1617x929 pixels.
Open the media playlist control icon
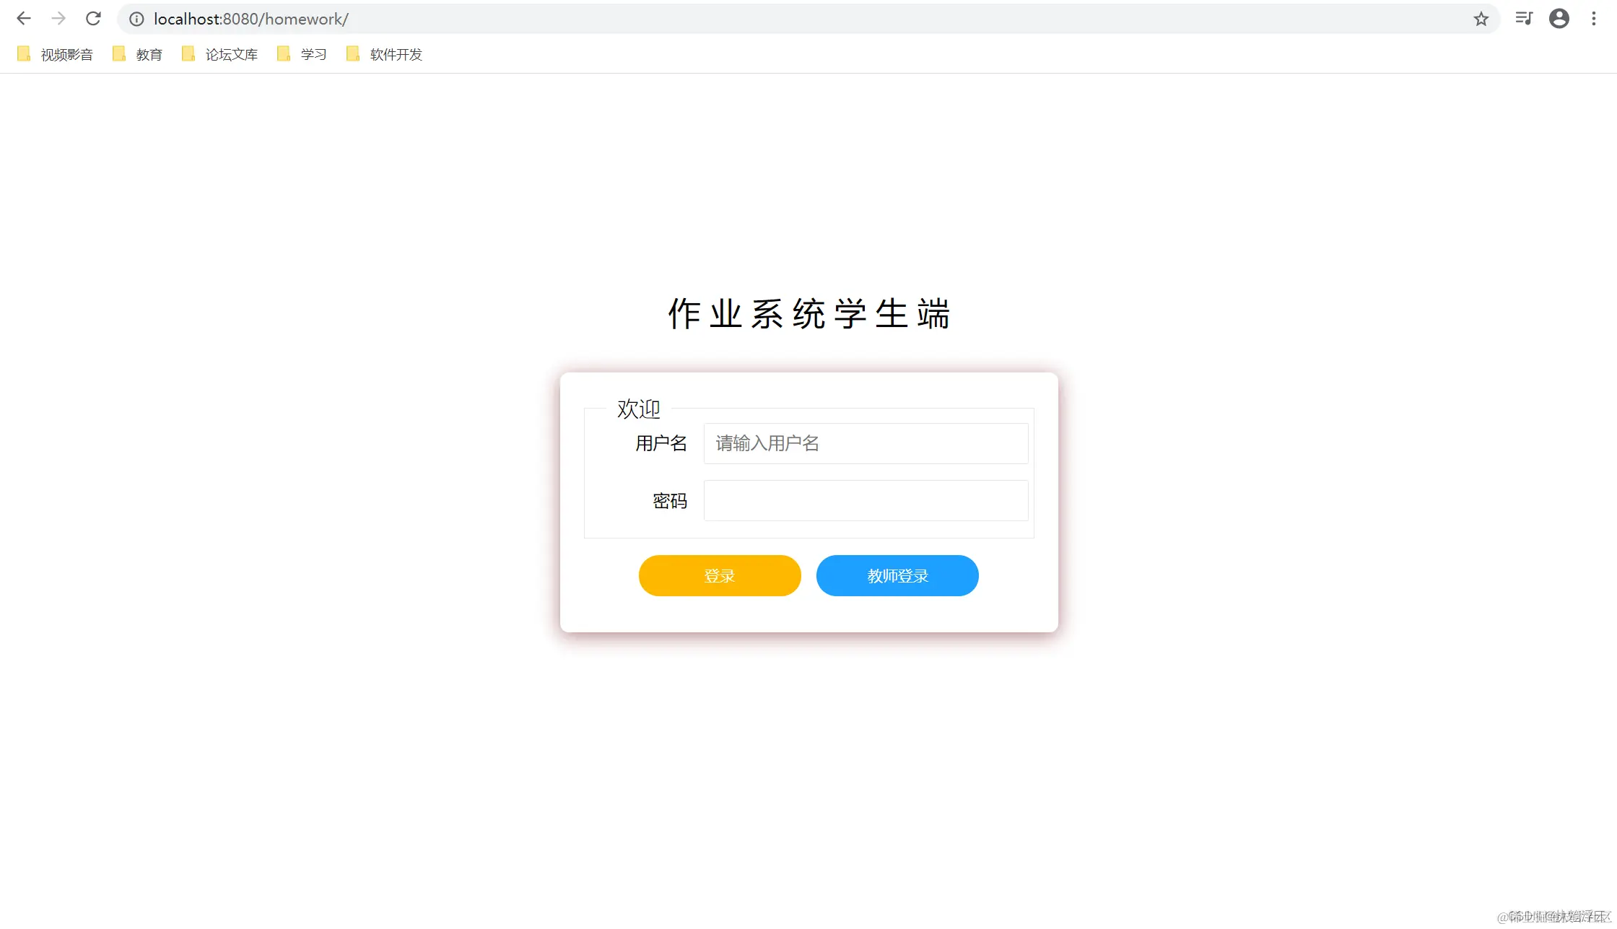pyautogui.click(x=1523, y=19)
